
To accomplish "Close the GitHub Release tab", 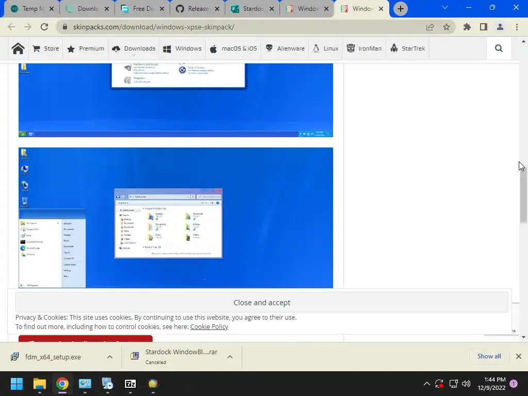I will point(217,9).
